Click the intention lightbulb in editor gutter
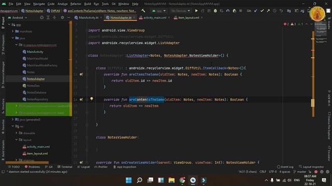Image resolution: width=332 pixels, height=186 pixels. [91, 99]
